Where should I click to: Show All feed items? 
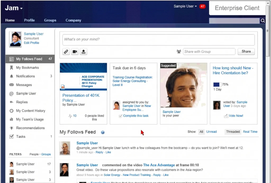click(x=201, y=132)
